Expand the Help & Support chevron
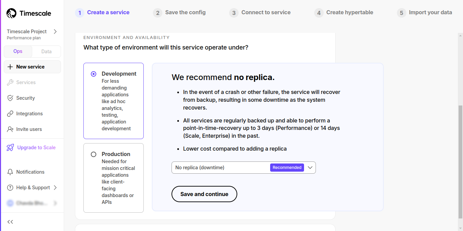 (55, 188)
